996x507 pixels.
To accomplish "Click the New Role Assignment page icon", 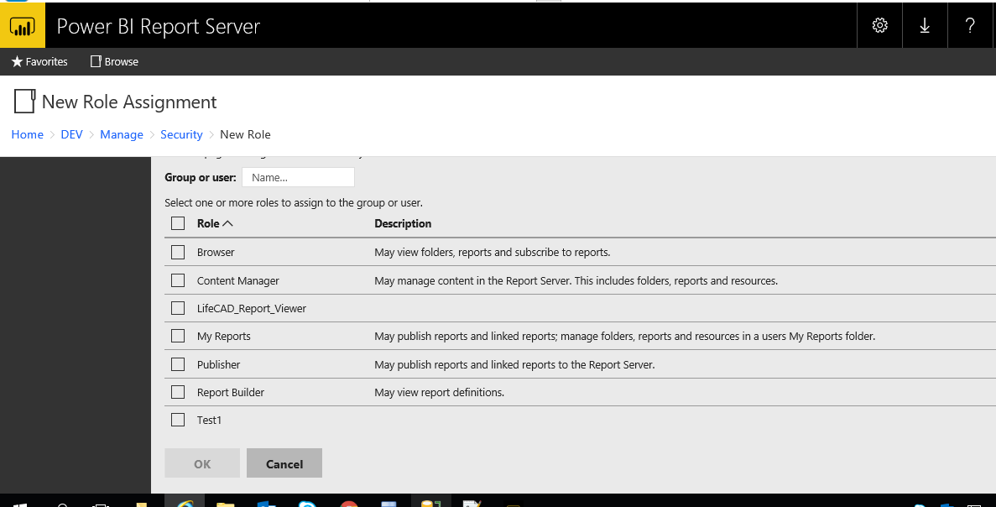I will point(24,102).
